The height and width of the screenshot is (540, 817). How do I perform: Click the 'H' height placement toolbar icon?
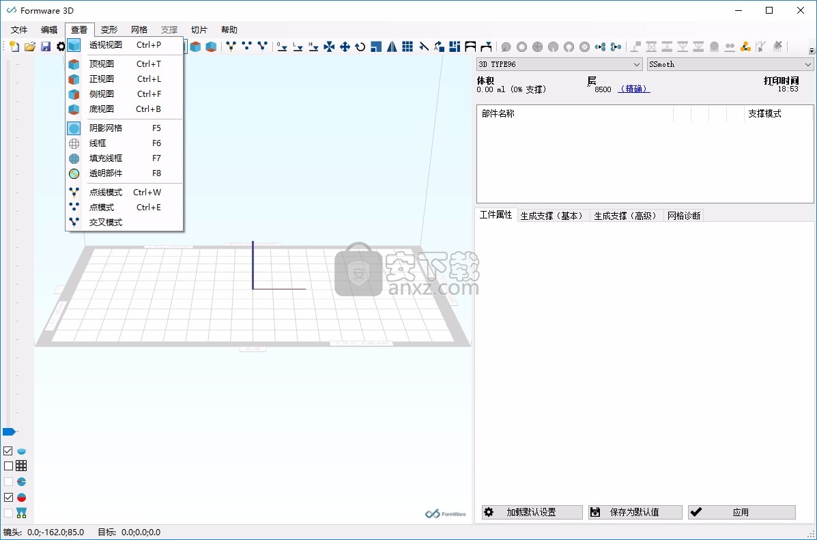coord(313,47)
